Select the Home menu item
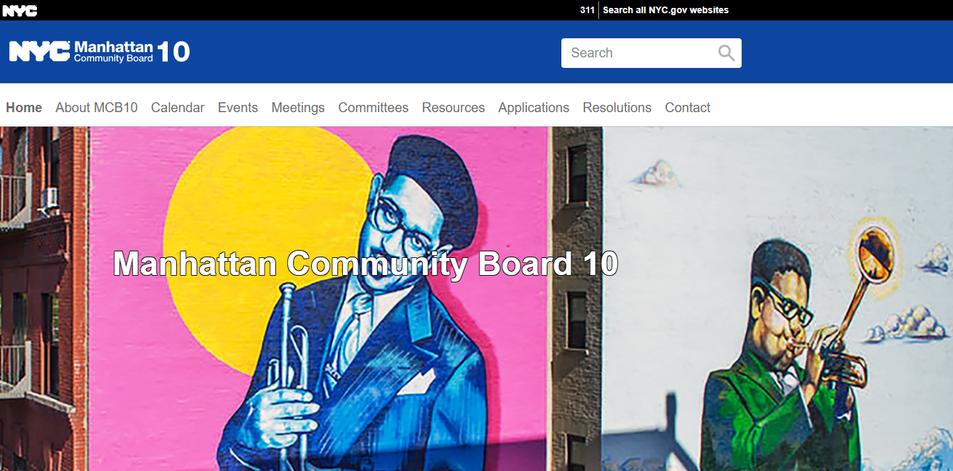953x471 pixels. pos(24,107)
